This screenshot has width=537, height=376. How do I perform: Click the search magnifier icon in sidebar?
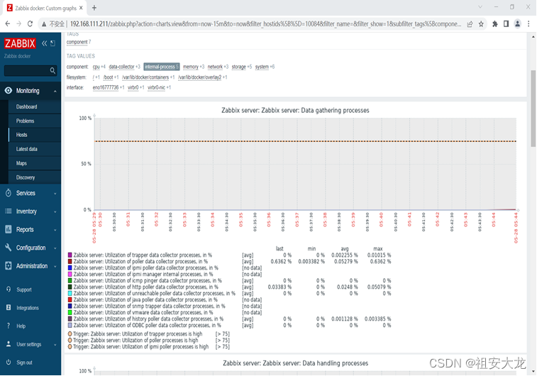pyautogui.click(x=52, y=70)
